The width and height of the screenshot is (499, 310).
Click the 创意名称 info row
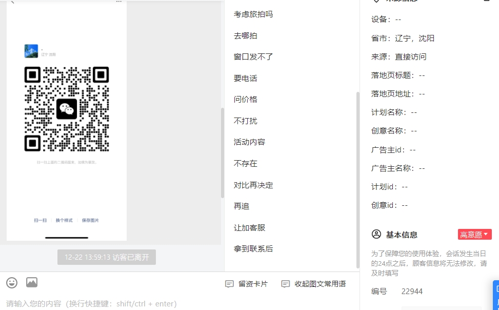[394, 131]
